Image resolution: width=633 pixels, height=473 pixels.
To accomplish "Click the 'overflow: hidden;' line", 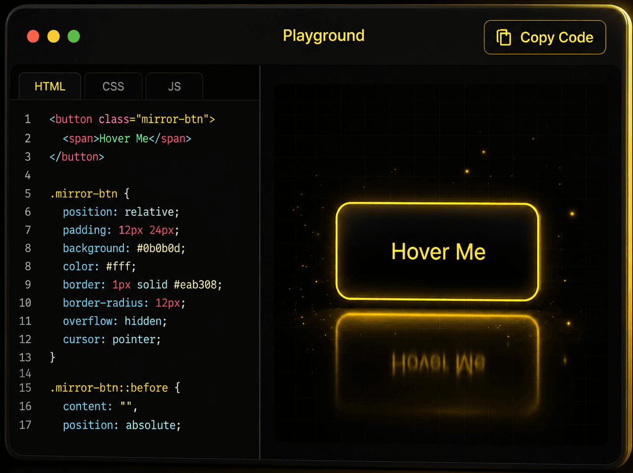I will [x=115, y=321].
